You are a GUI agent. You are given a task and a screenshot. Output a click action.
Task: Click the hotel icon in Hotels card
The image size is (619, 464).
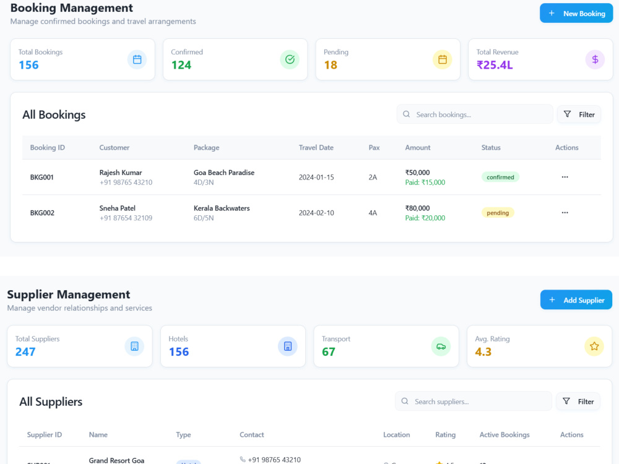[288, 346]
